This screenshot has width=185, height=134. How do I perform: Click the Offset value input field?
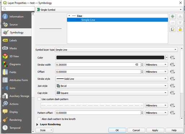coord(98,72)
